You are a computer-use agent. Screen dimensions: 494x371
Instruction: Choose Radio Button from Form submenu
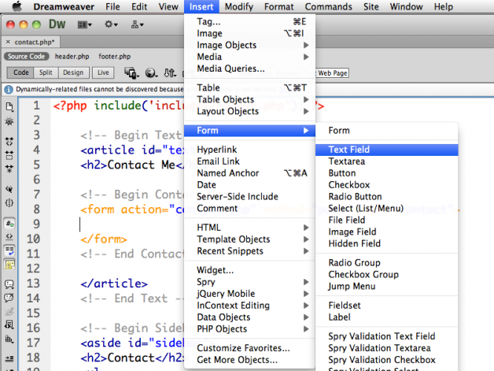[386, 196]
